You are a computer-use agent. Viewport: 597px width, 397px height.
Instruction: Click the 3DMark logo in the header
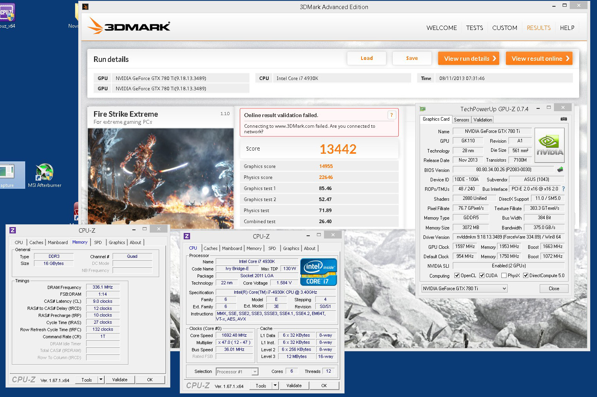tap(129, 26)
